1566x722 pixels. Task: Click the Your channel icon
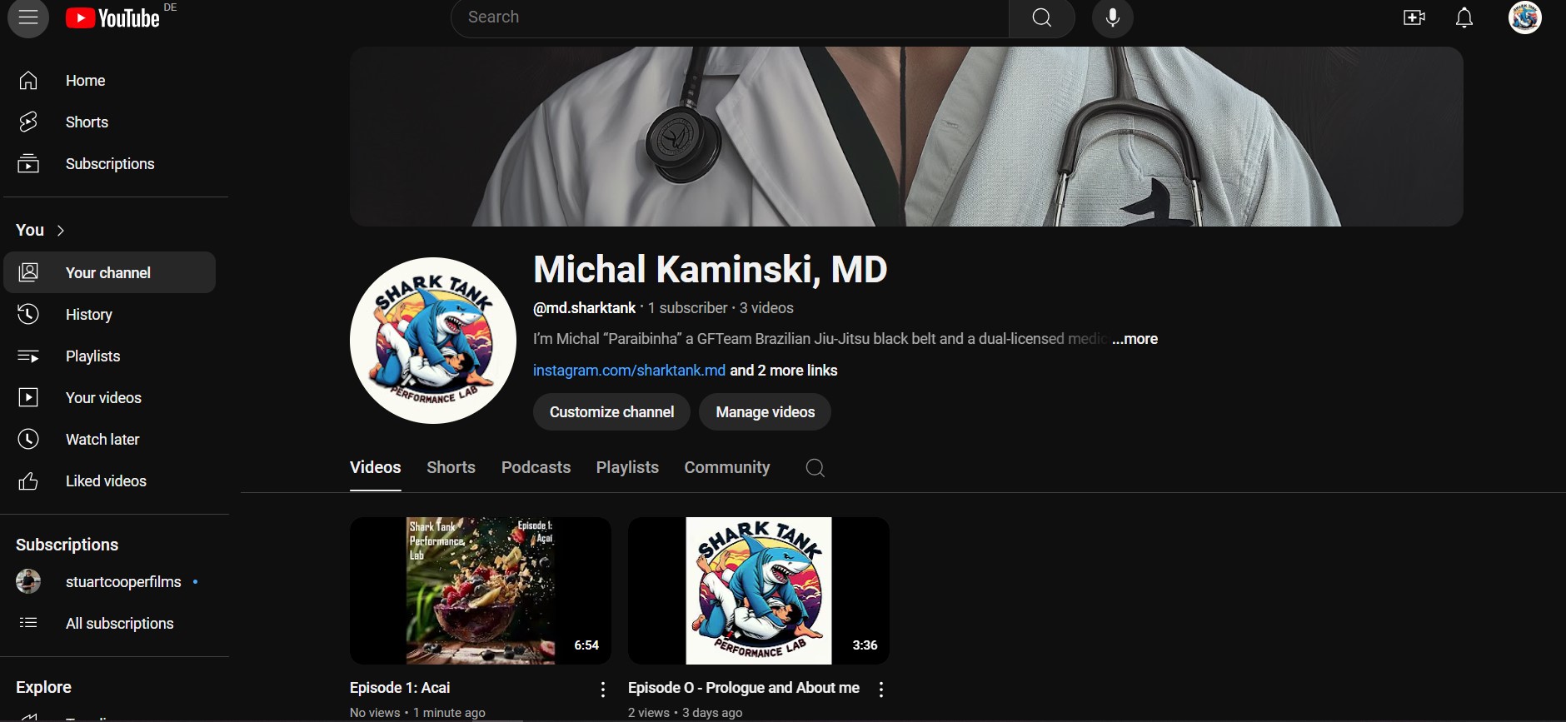pos(28,272)
